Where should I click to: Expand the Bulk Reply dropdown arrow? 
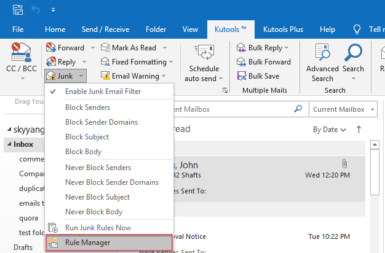pyautogui.click(x=287, y=47)
